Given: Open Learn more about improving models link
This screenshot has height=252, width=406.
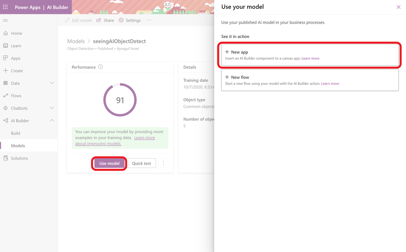Looking at the screenshot, I should click(x=115, y=141).
